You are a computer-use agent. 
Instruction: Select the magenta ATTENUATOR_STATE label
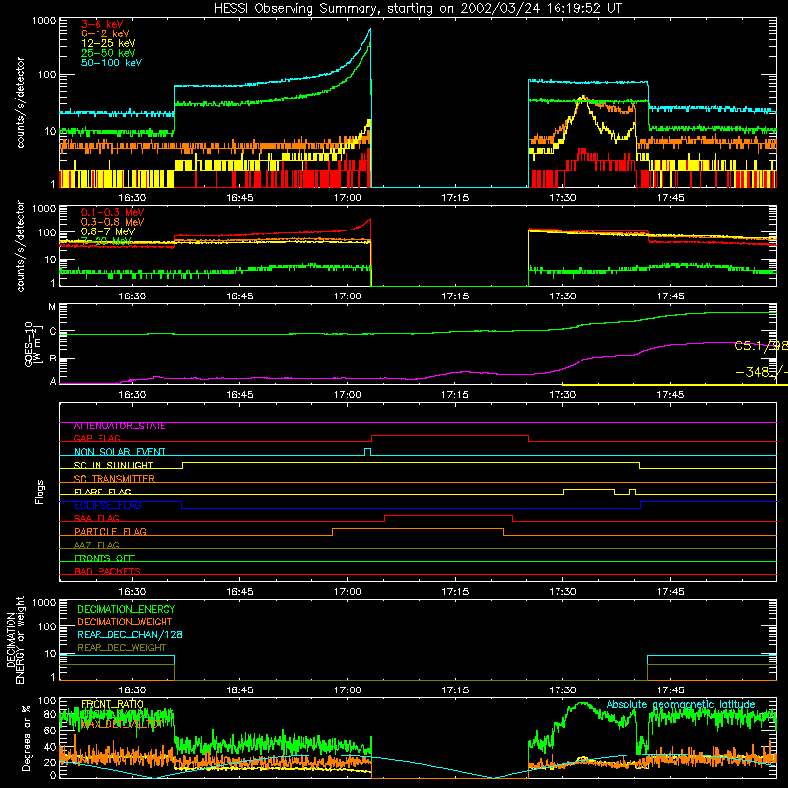coord(119,427)
